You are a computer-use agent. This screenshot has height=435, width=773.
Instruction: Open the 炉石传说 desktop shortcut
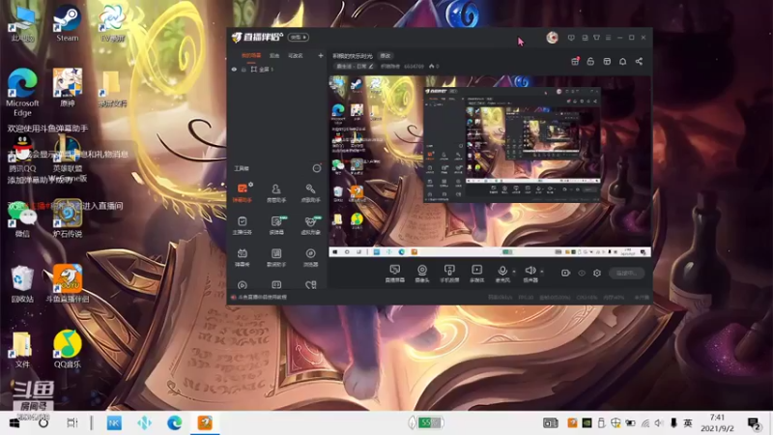(67, 218)
